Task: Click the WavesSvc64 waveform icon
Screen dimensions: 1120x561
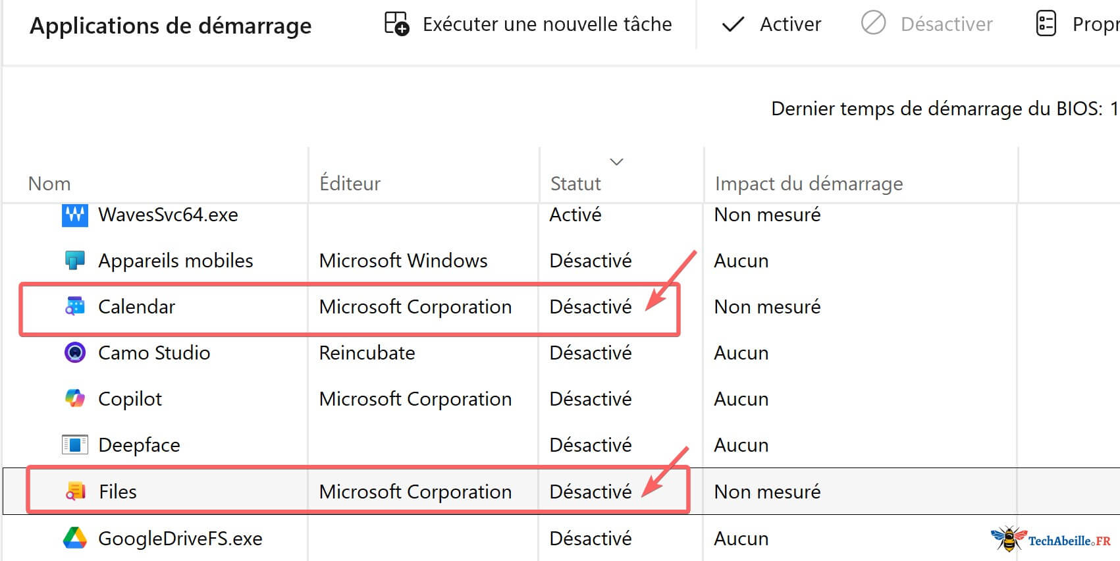Action: coord(75,214)
